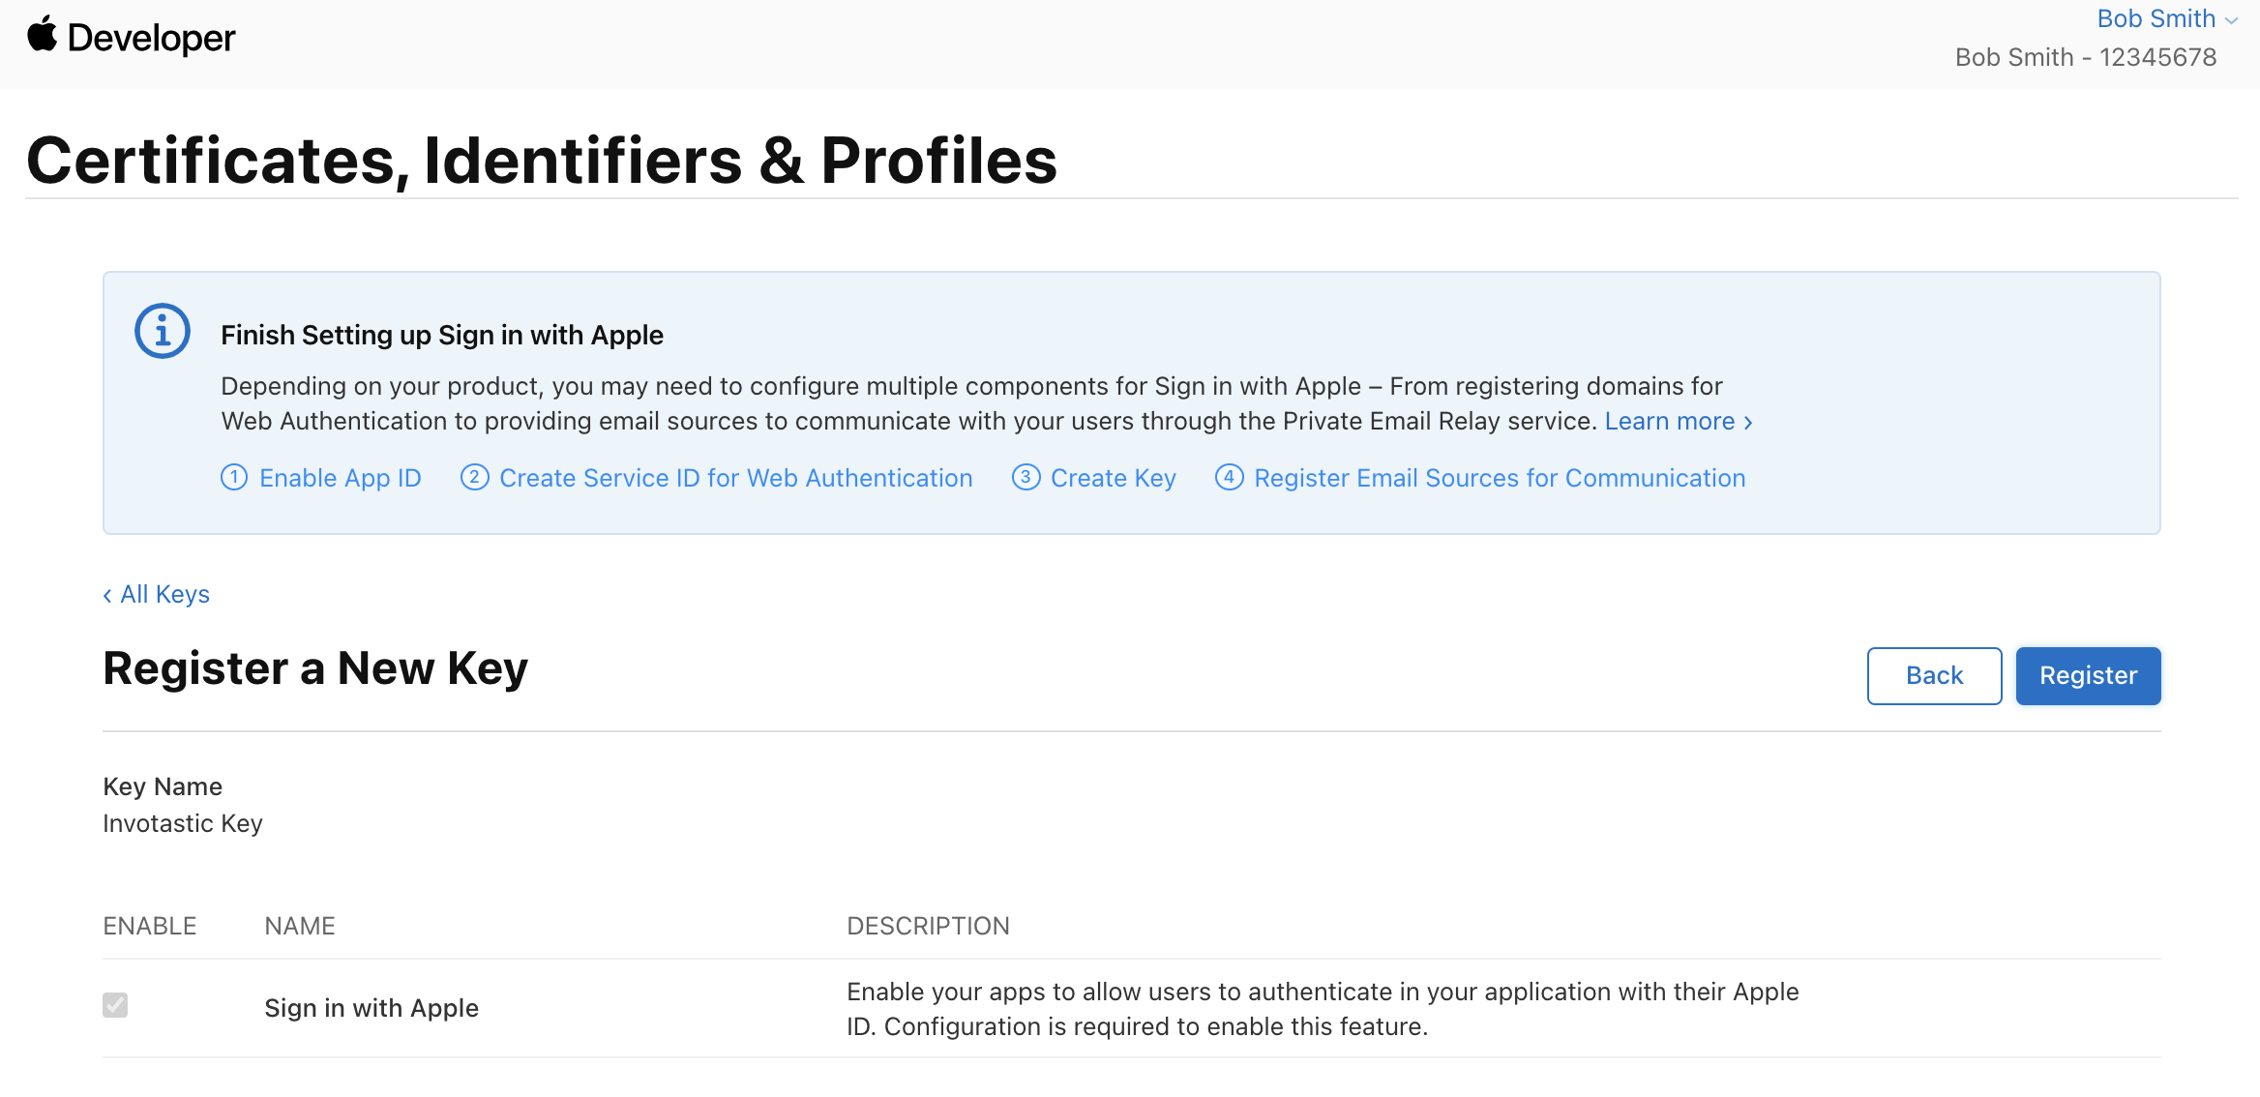This screenshot has width=2260, height=1097.
Task: Go back to All Keys
Action: 157,594
